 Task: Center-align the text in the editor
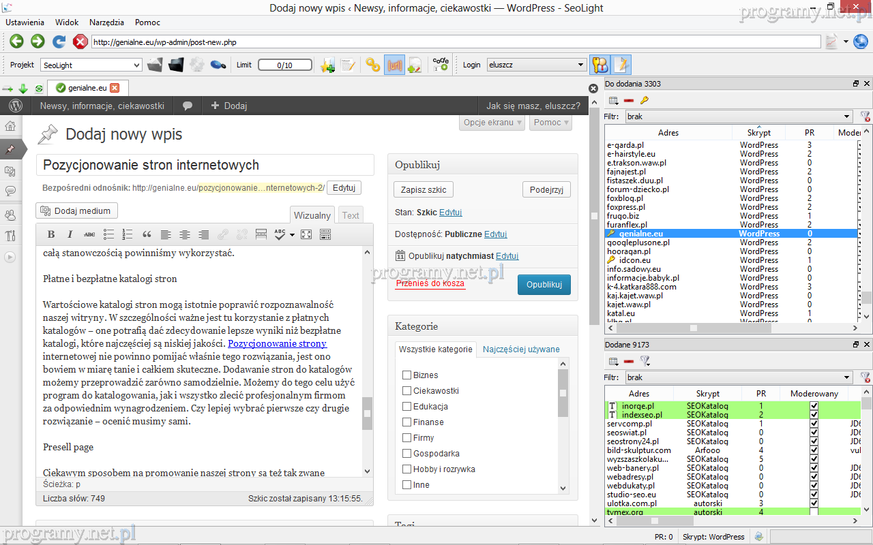coord(185,234)
